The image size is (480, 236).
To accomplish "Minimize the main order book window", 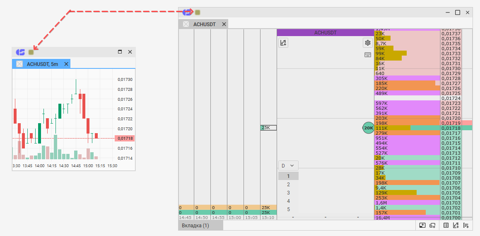I will tap(448, 12).
